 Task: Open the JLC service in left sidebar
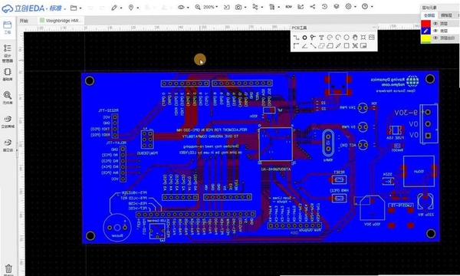coord(8,145)
